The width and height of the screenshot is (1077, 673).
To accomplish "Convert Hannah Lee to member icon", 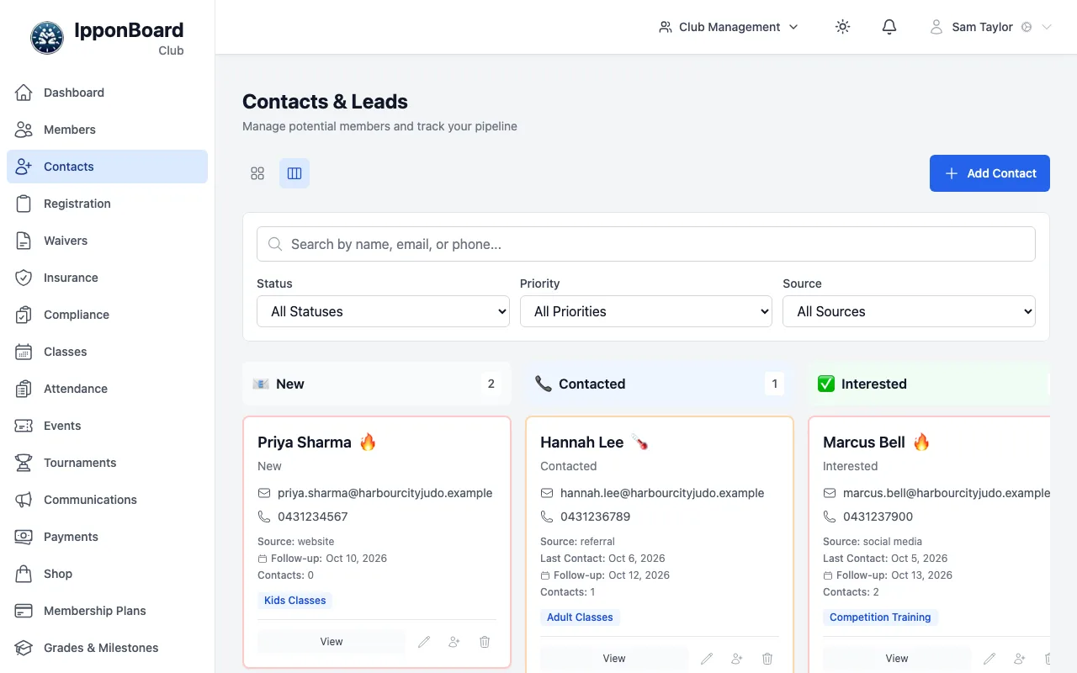I will pyautogui.click(x=737, y=659).
